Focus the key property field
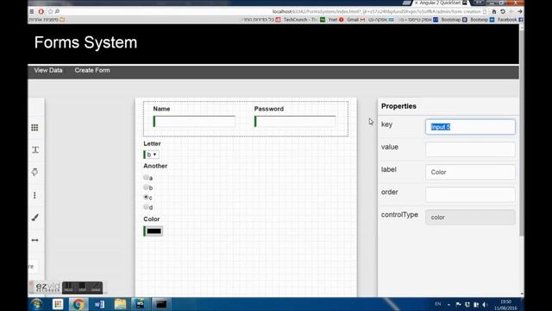The height and width of the screenshot is (311, 552). tap(470, 127)
